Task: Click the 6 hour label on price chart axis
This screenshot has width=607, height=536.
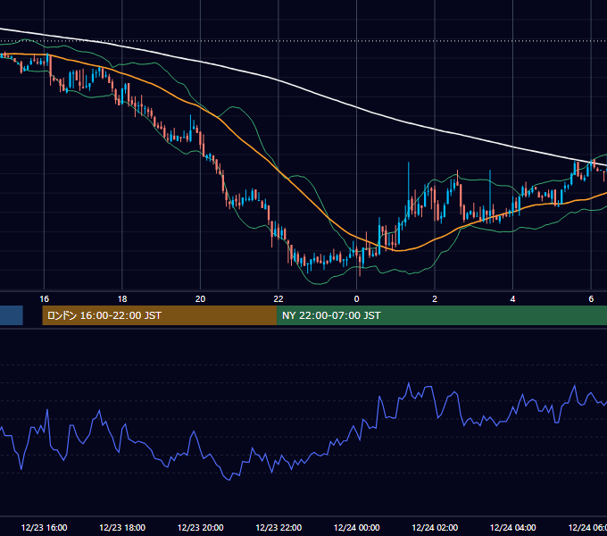Action: tap(591, 299)
